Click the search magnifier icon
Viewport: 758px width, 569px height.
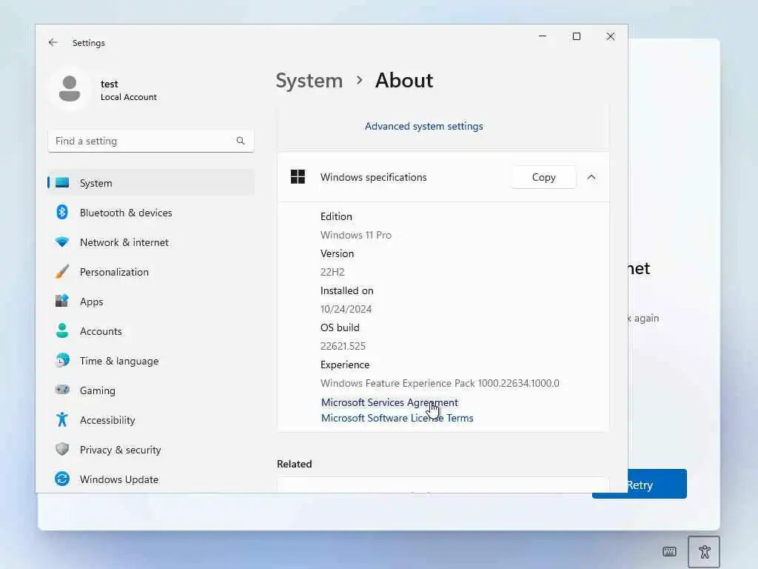241,141
